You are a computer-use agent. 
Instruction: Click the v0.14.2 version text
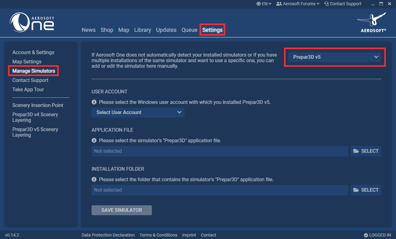click(x=12, y=235)
